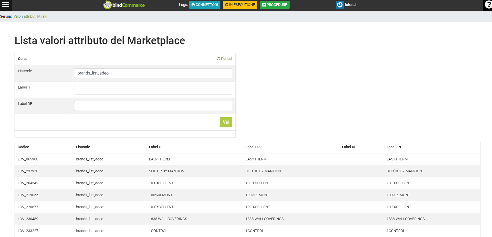This screenshot has width=492, height=237.
Task: Focus the Label IT search field
Action: click(x=153, y=90)
